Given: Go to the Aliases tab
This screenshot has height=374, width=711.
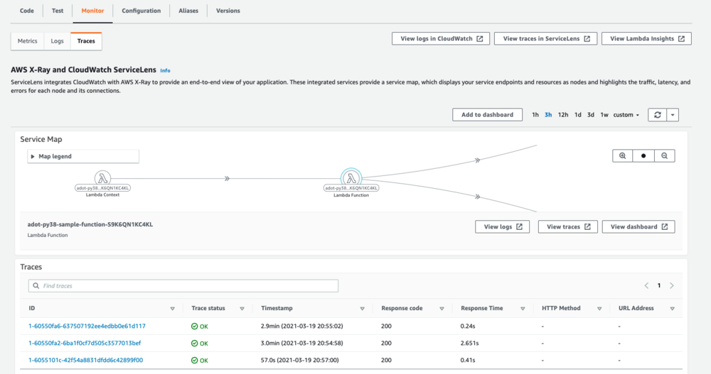Looking at the screenshot, I should point(188,11).
